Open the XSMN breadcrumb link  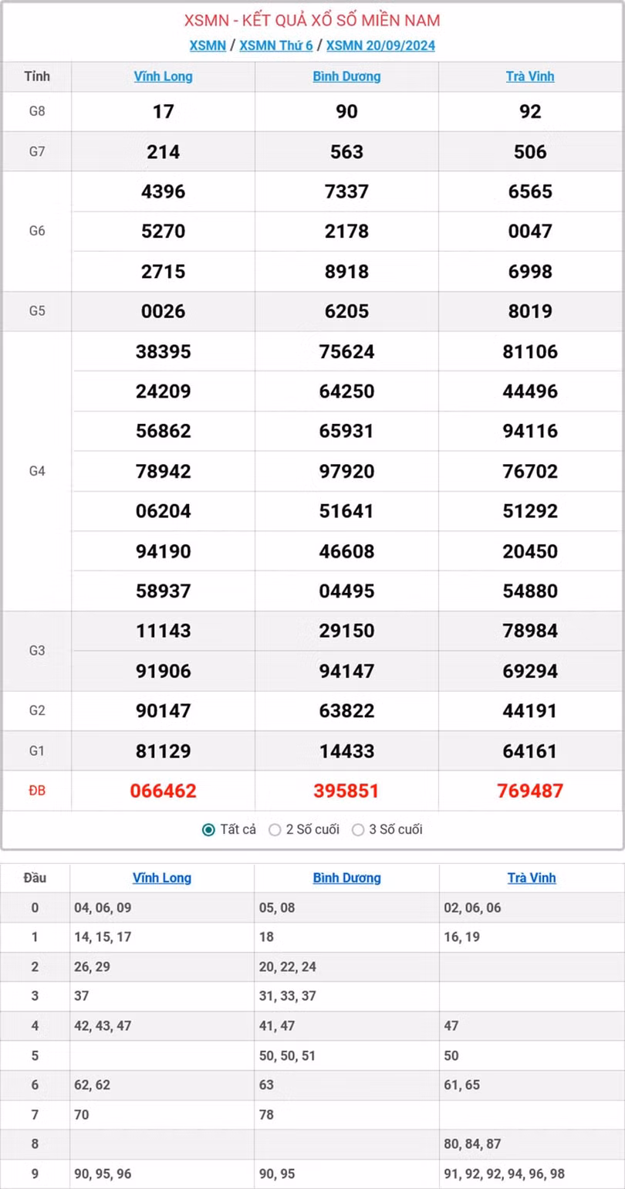208,46
